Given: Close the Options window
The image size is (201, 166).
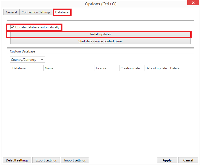Looking at the screenshot, I should pos(193,3).
